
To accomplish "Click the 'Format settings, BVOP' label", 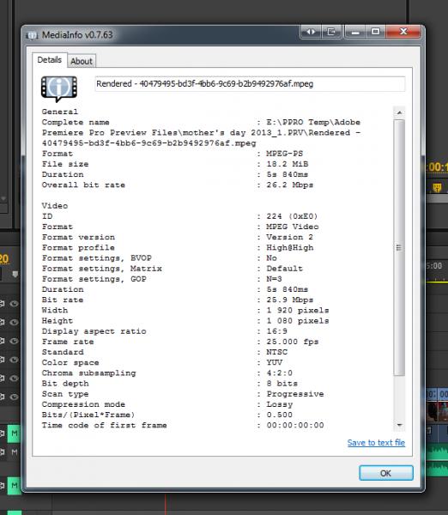I will pyautogui.click(x=97, y=258).
